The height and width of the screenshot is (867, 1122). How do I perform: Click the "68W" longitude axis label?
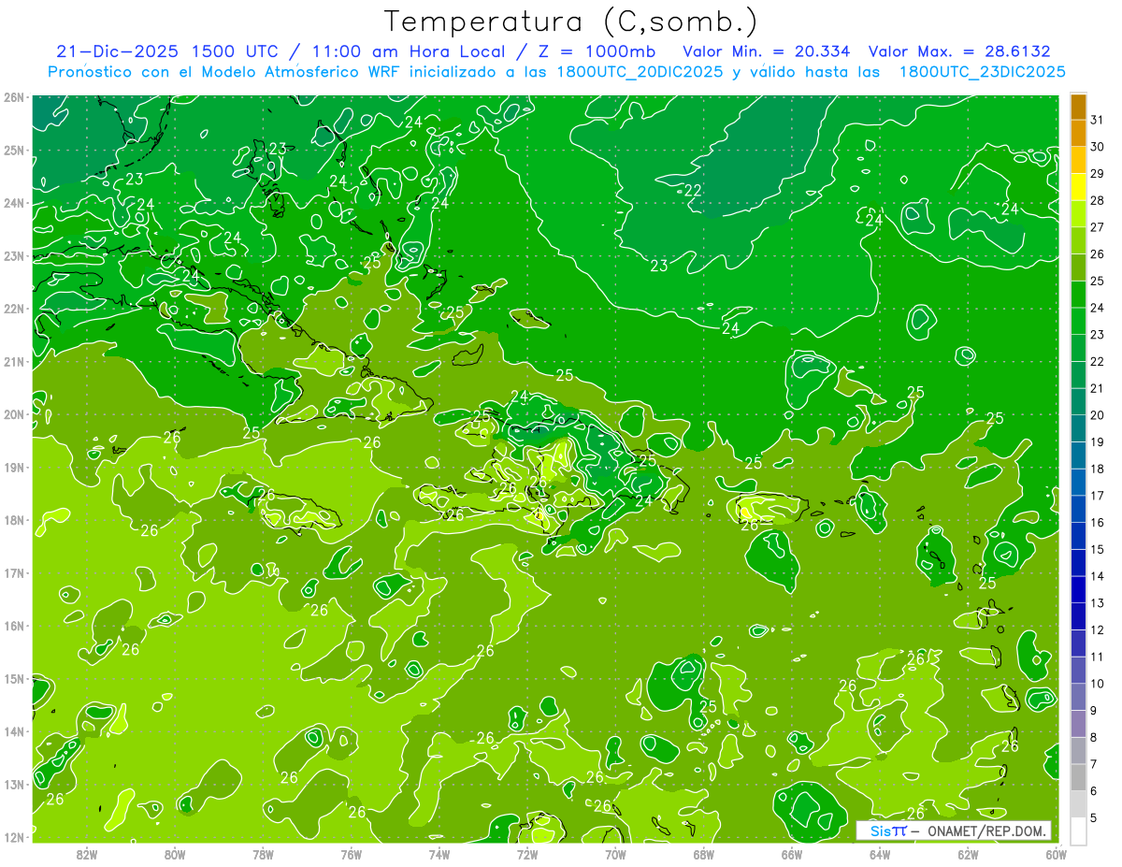[703, 853]
